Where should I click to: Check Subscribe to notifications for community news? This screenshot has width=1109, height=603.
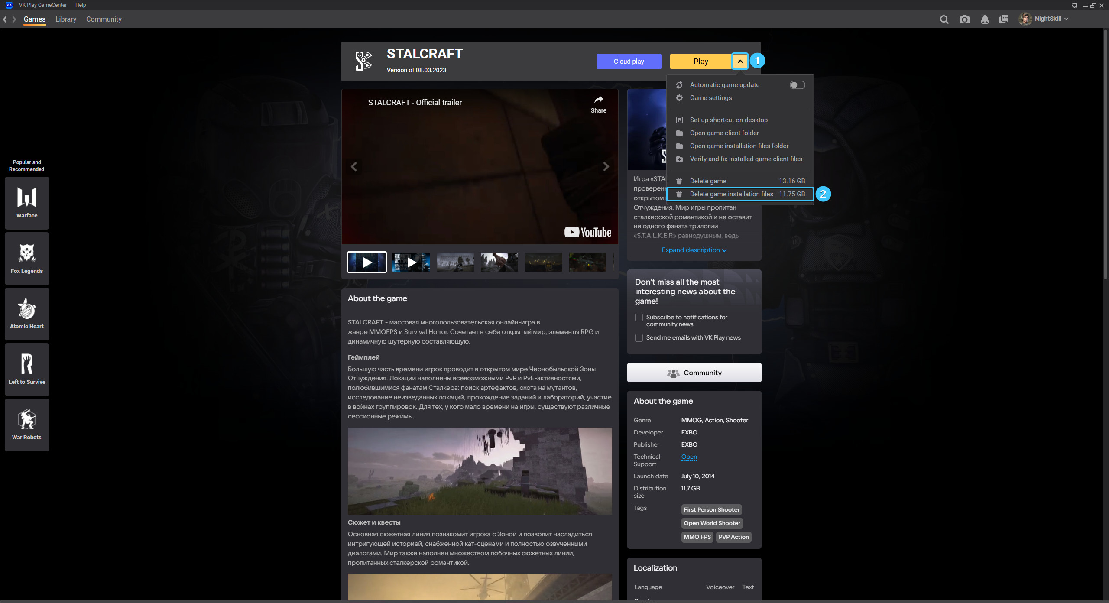point(639,318)
